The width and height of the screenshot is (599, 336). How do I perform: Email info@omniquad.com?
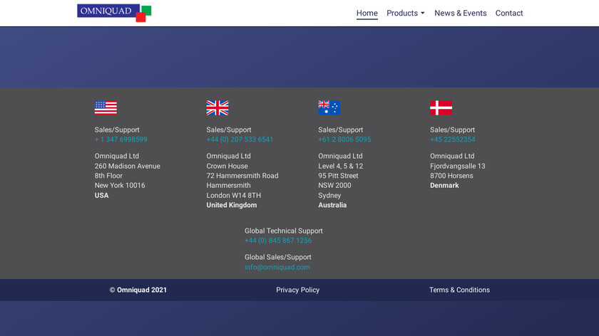pos(277,268)
